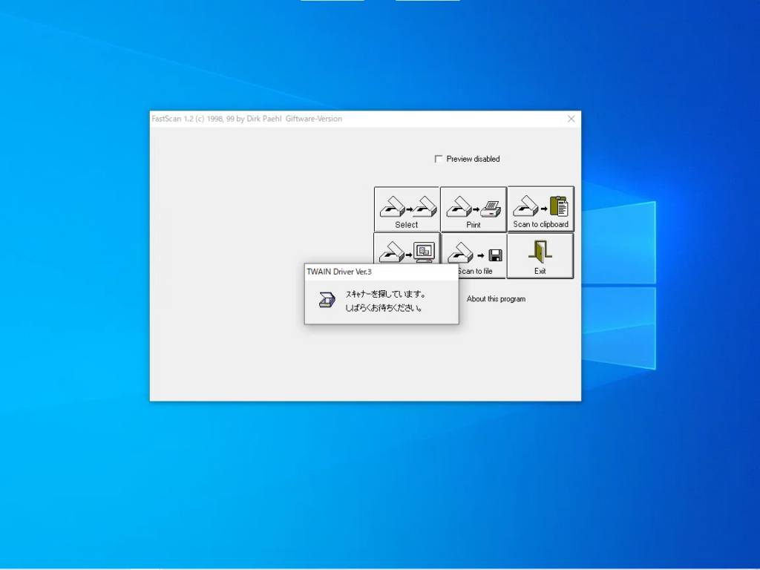Click the printer icon on the Print button
760x570 pixels.
(x=491, y=209)
